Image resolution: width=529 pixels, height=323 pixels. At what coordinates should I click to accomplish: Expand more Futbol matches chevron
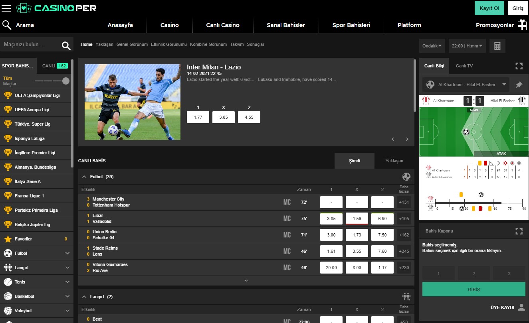pyautogui.click(x=246, y=281)
